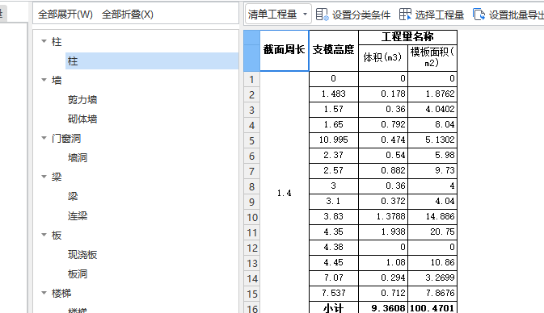This screenshot has width=544, height=313.
Task: Select row header number 15
Action: (x=251, y=294)
